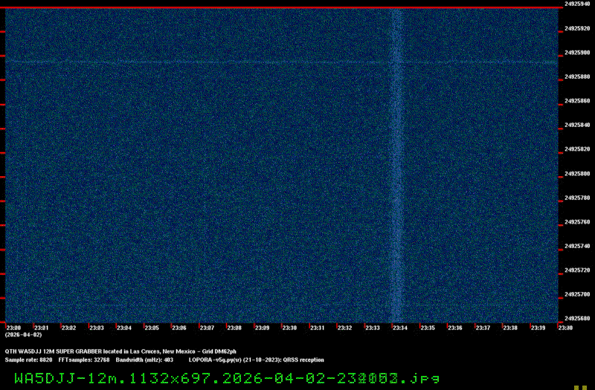Click the 24925700 frequency label
This screenshot has width=595, height=390.
tap(577, 294)
